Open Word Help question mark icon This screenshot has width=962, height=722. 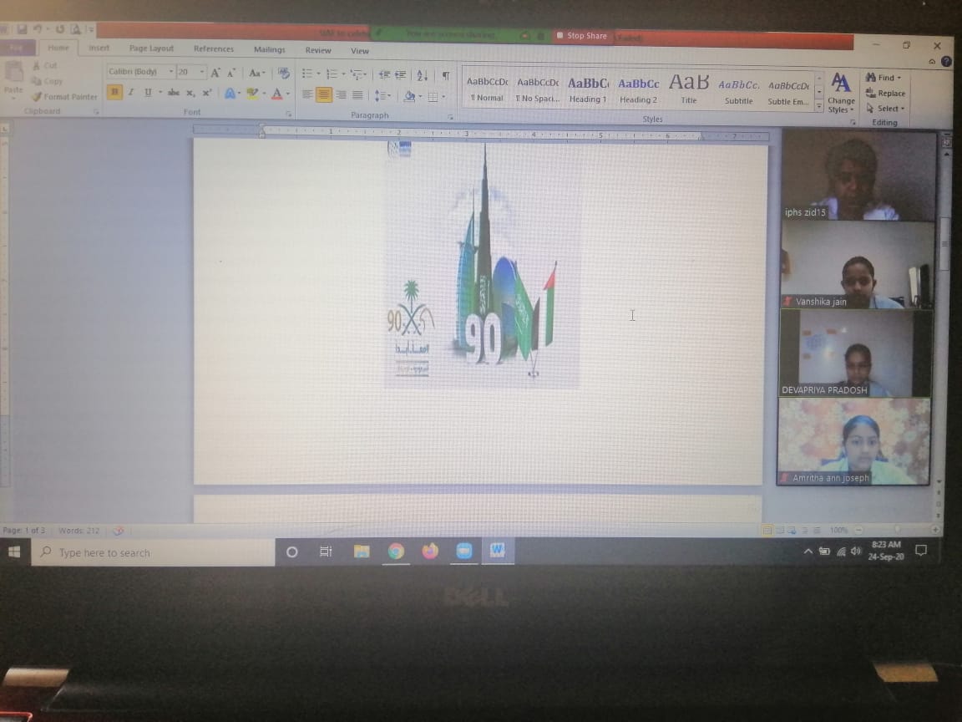947,61
